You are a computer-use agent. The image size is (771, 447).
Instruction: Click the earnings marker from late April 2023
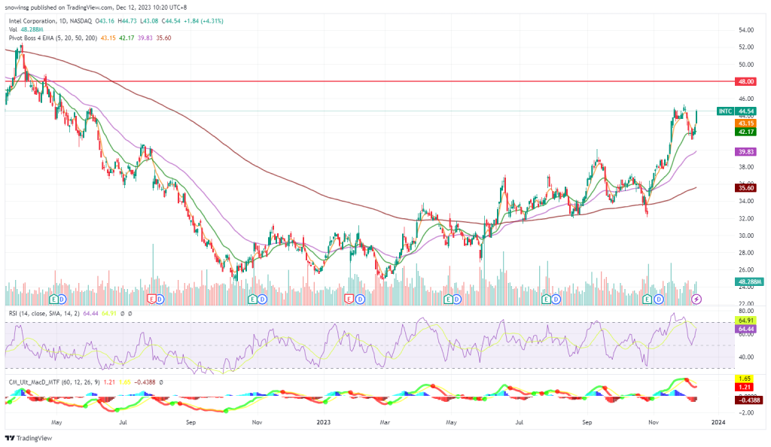click(448, 299)
